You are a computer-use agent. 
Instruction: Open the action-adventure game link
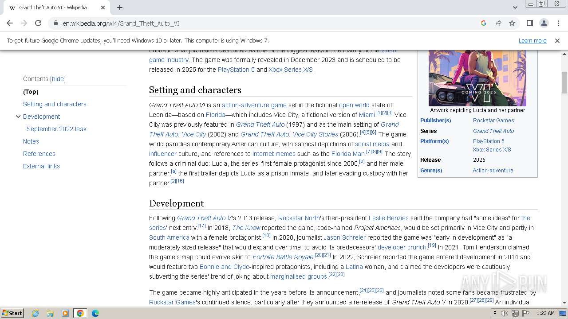coord(254,105)
